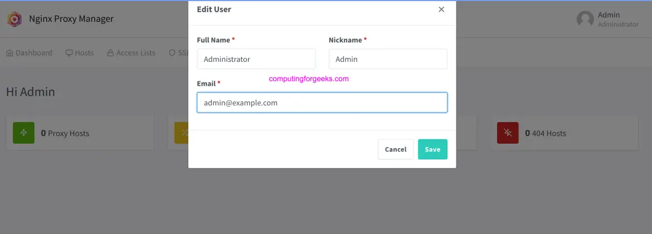This screenshot has height=234, width=652.
Task: Click the shield icon beside SSL
Action: 172,53
